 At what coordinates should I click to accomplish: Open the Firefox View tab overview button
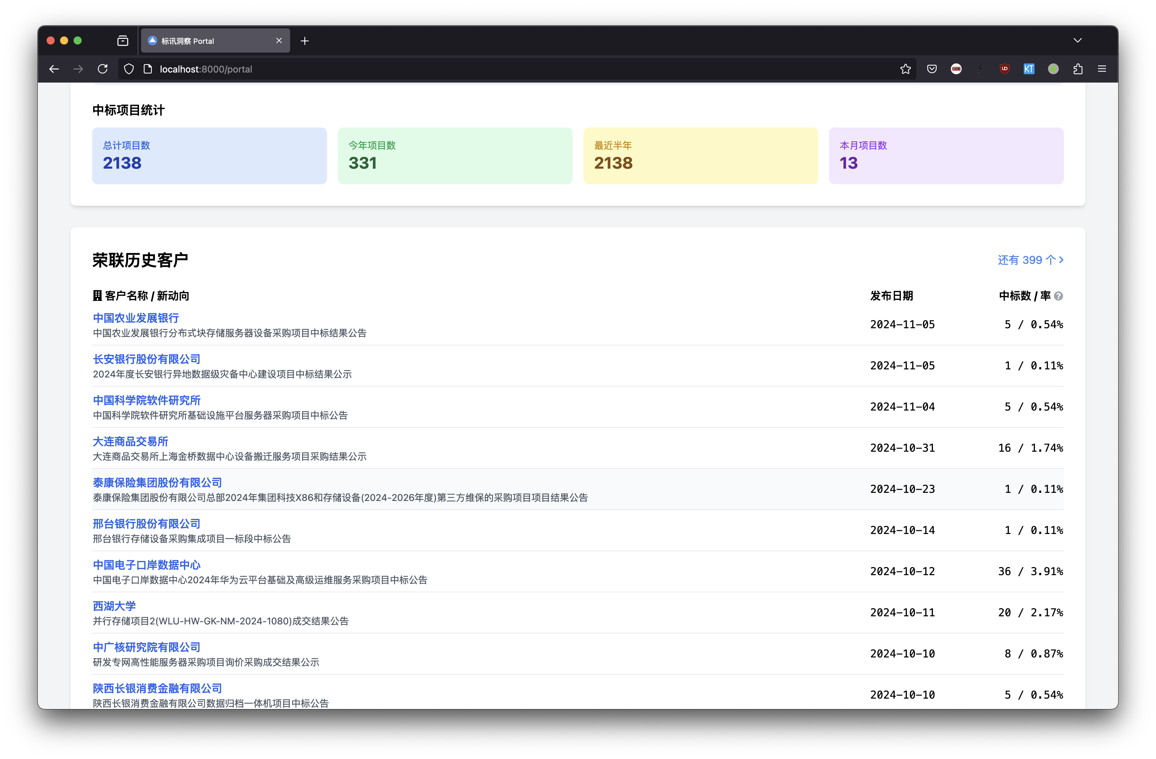[123, 41]
